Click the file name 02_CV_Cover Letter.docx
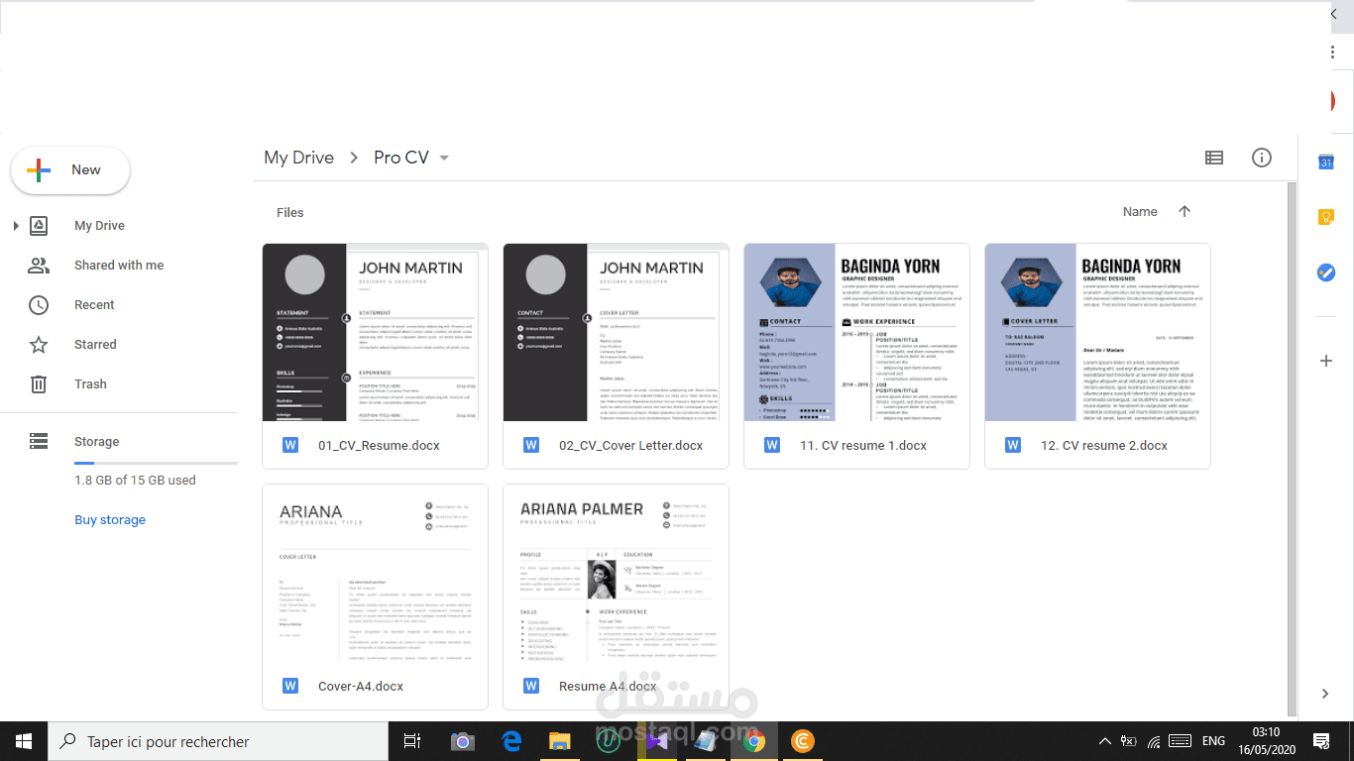 coord(630,446)
